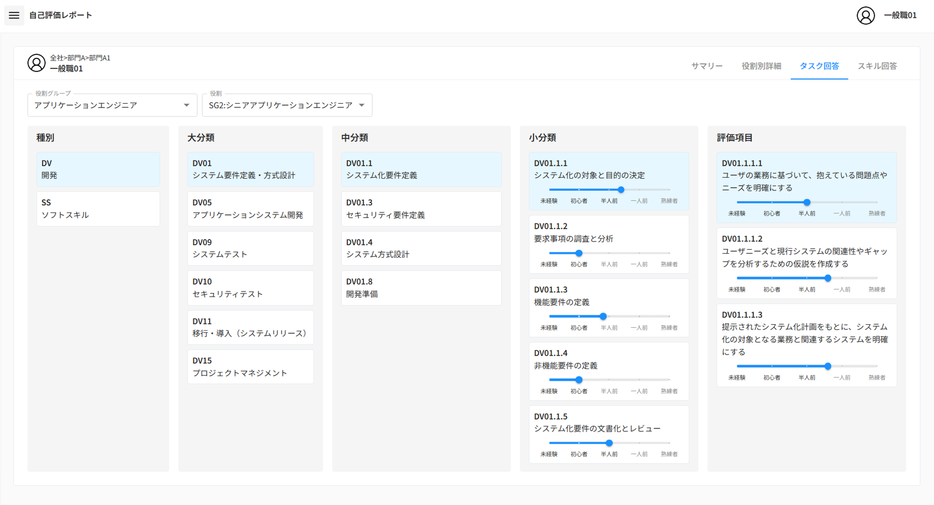
Task: Choose DV01.4 システム方式設計
Action: click(421, 248)
